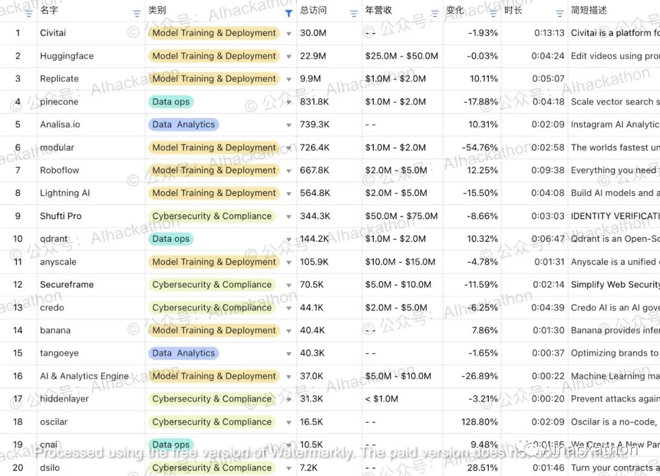This screenshot has width=660, height=476.
Task: Expand category dropdown for anyscale row
Action: coord(288,262)
